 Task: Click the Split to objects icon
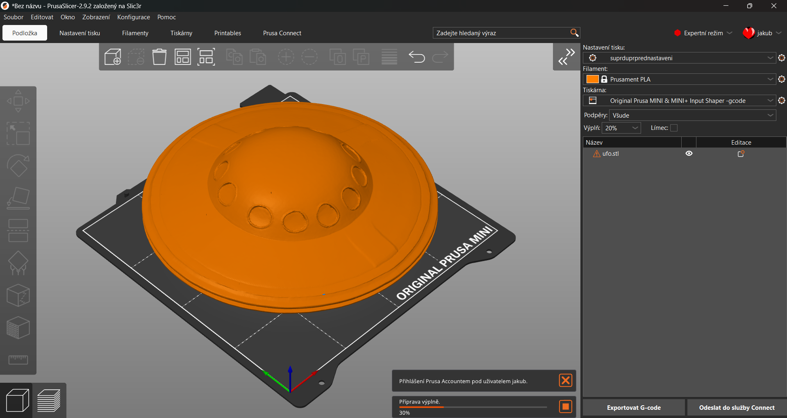coord(338,57)
